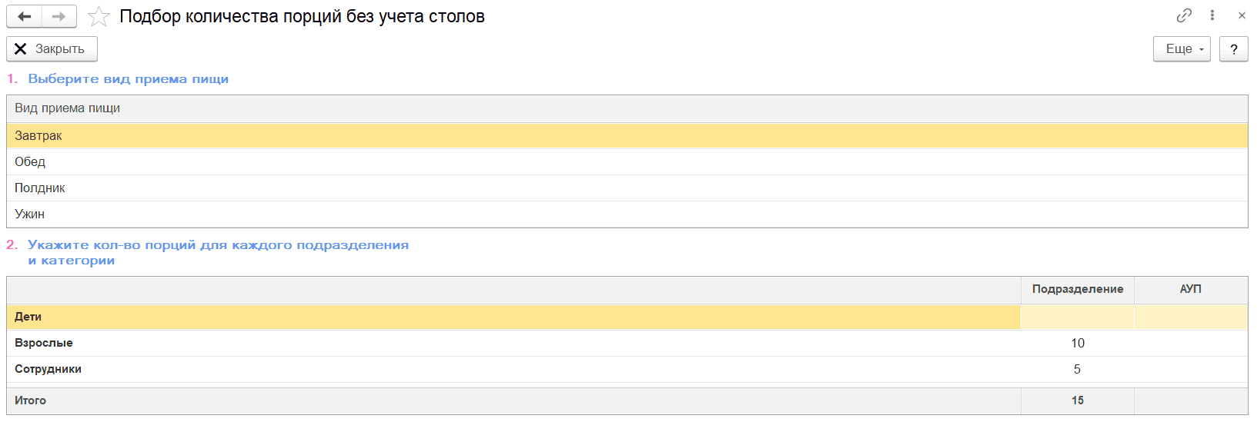Click the back navigation arrow
Image resolution: width=1257 pixels, height=422 pixels.
coord(25,16)
